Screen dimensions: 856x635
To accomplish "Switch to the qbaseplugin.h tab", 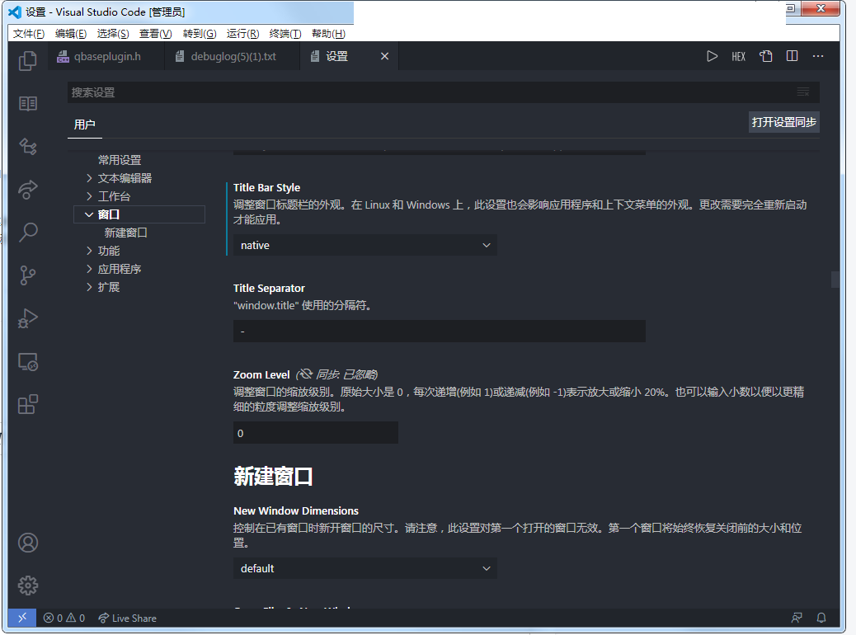I will pos(106,56).
